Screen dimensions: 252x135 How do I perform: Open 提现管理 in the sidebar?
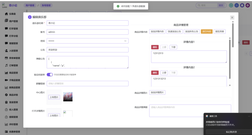pos(11,117)
